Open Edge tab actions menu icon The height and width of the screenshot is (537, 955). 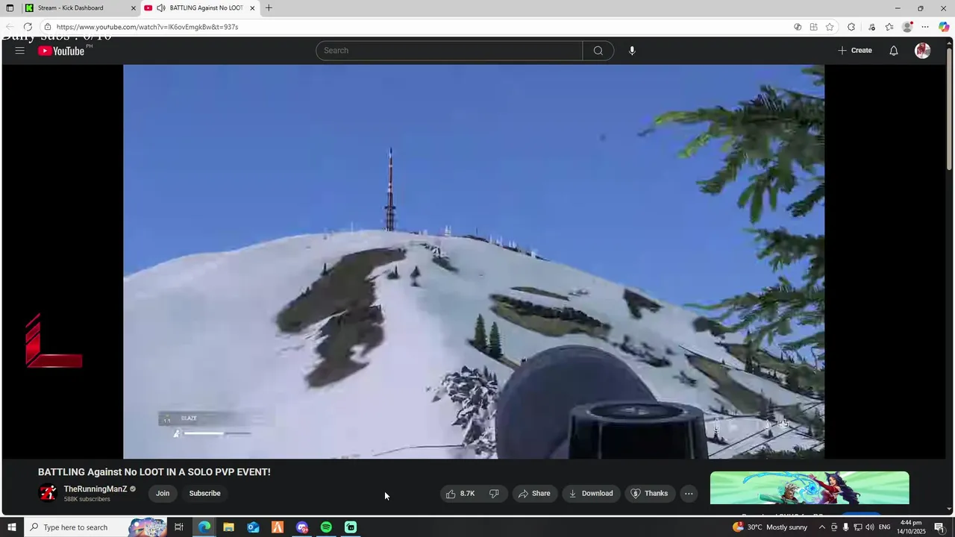click(x=10, y=8)
